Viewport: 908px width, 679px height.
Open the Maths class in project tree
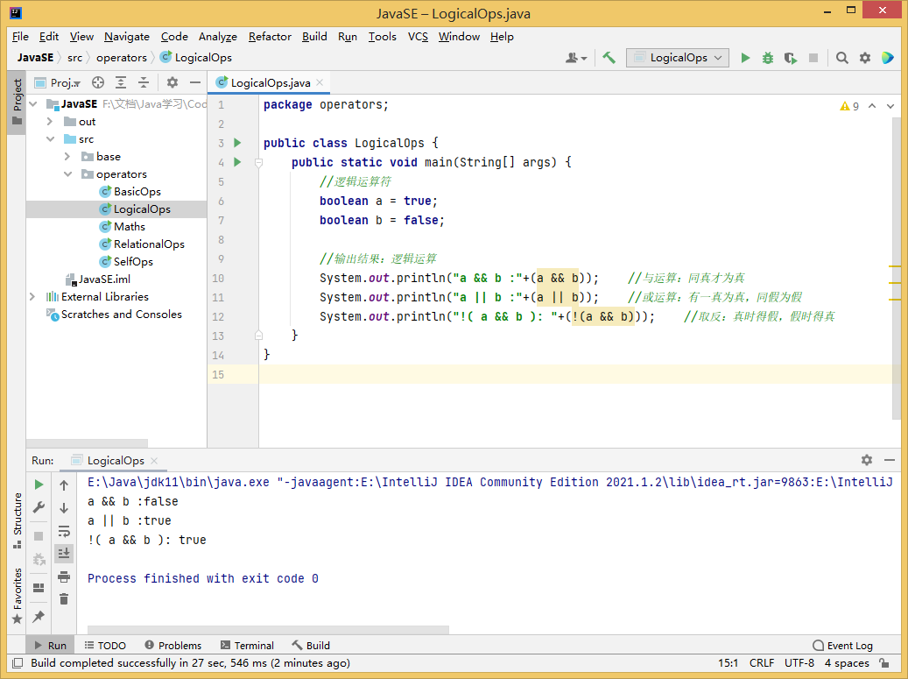[x=130, y=227]
